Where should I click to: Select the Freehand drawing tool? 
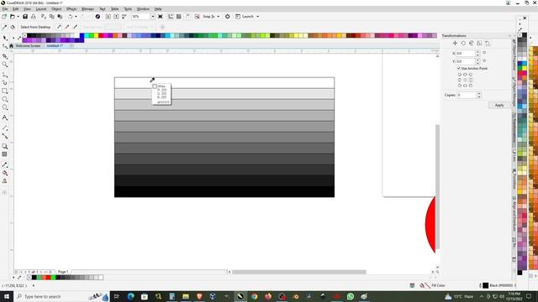[x=5, y=75]
